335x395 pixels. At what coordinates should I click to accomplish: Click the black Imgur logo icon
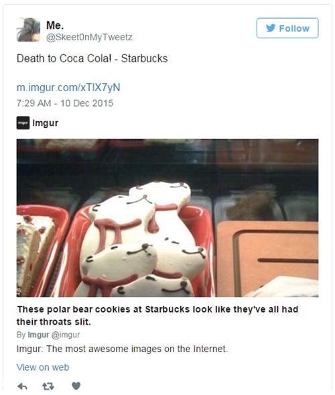(23, 123)
